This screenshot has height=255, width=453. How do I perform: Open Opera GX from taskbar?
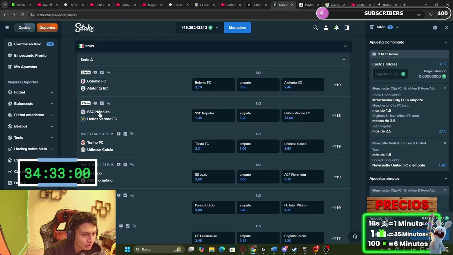click(243, 249)
